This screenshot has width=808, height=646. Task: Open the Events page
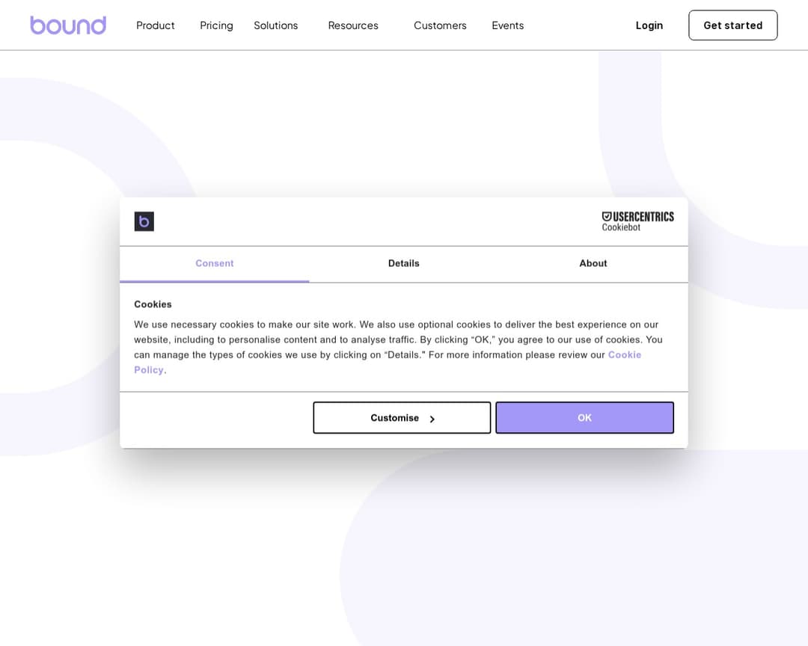point(507,25)
